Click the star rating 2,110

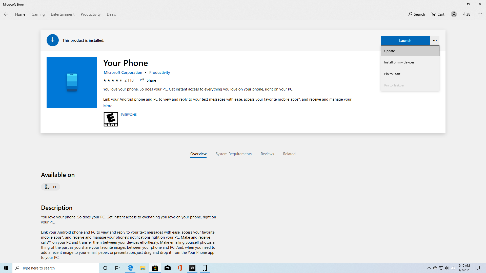pyautogui.click(x=118, y=80)
